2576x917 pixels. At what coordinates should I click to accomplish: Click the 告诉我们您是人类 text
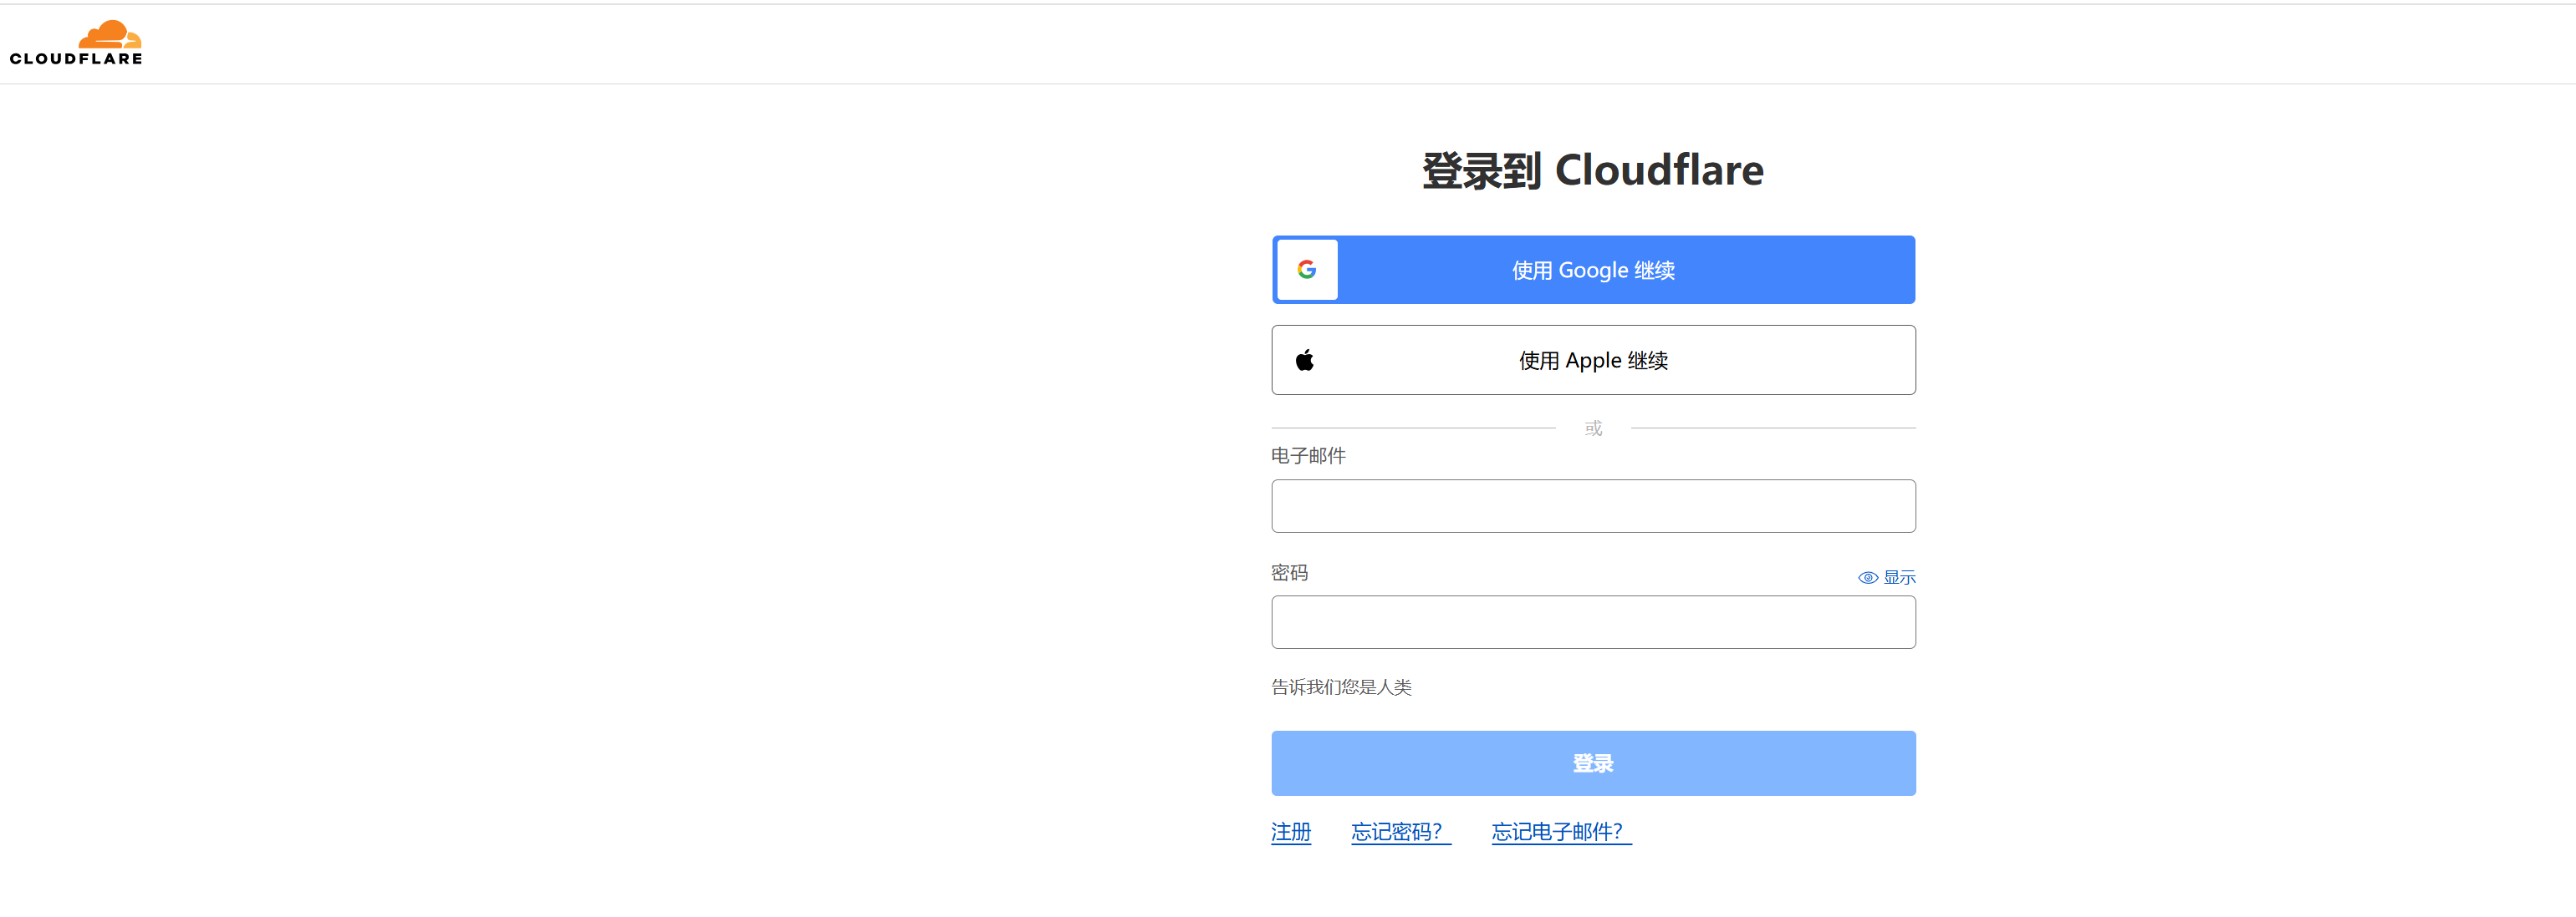tap(1341, 687)
